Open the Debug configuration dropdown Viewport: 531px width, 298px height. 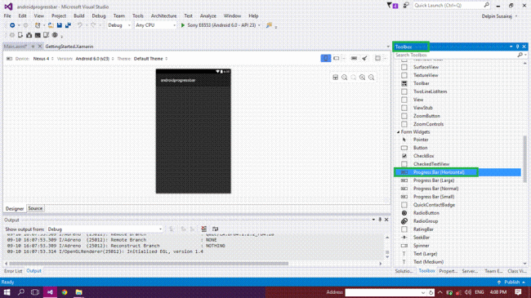pos(119,25)
